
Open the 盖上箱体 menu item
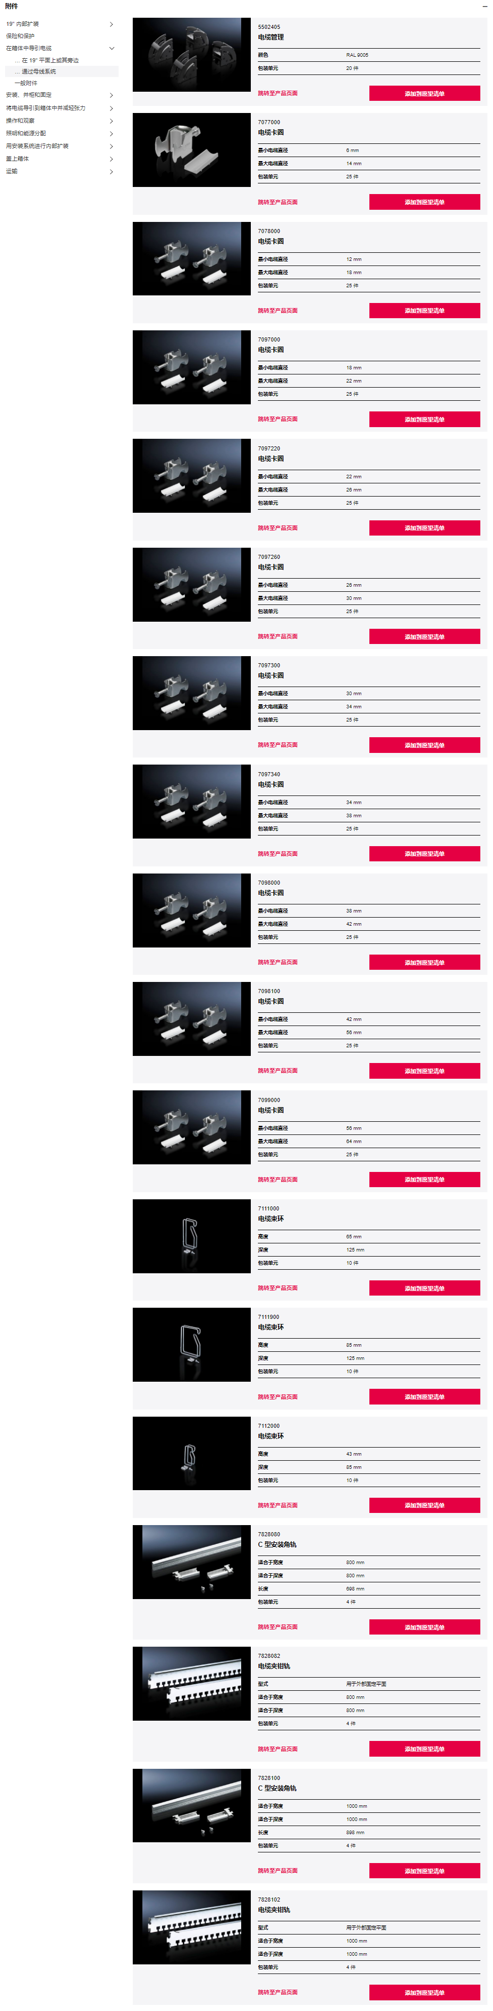(x=17, y=159)
